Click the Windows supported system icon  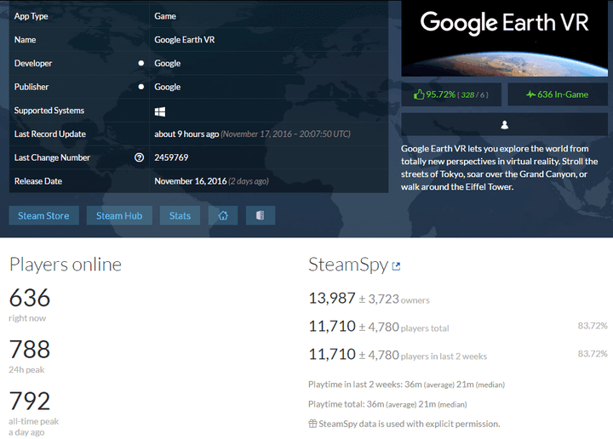click(x=160, y=111)
